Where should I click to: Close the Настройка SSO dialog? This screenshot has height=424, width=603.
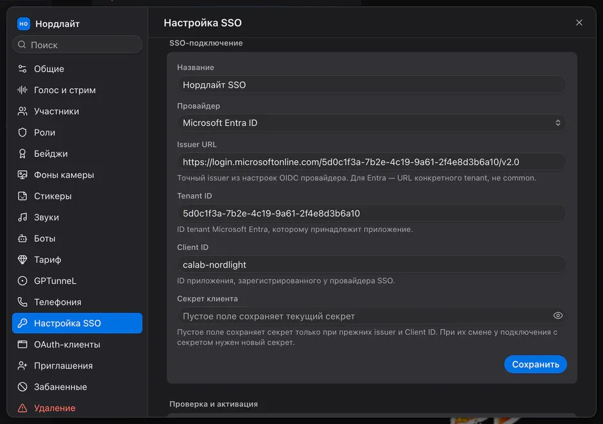click(x=579, y=22)
